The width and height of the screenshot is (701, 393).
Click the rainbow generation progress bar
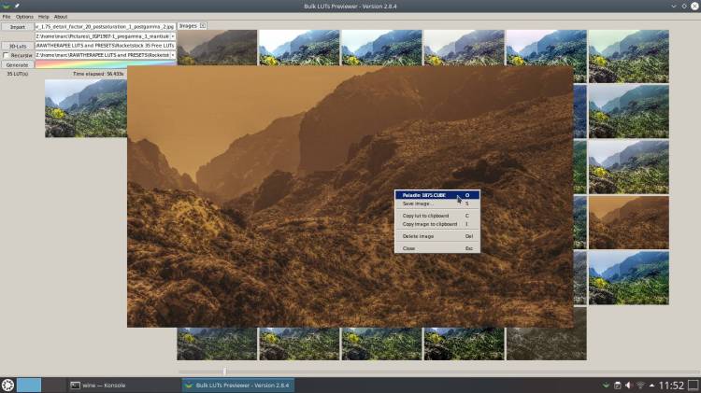(x=106, y=64)
